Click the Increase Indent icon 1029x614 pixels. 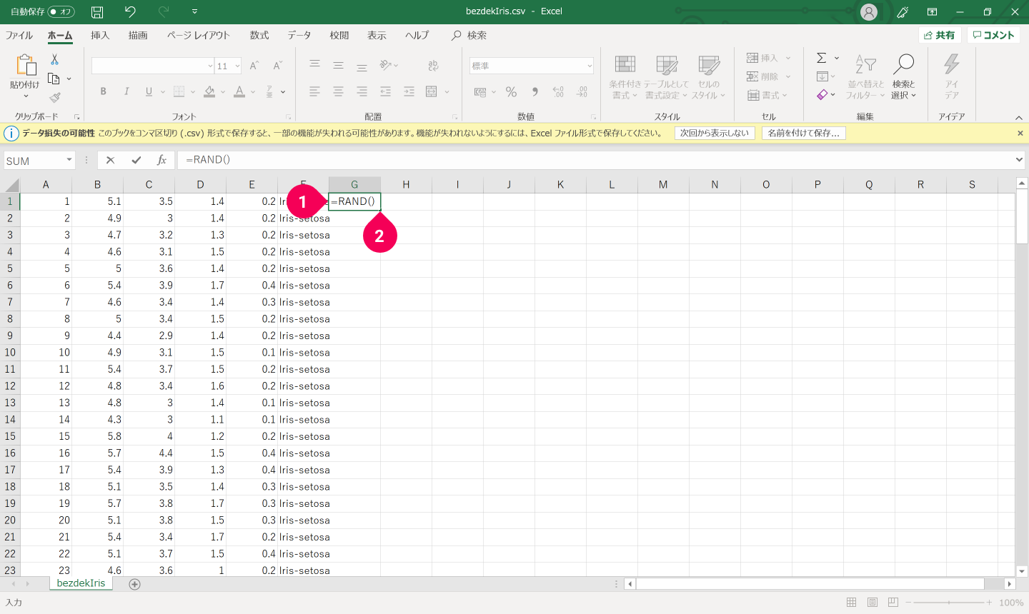coord(409,91)
